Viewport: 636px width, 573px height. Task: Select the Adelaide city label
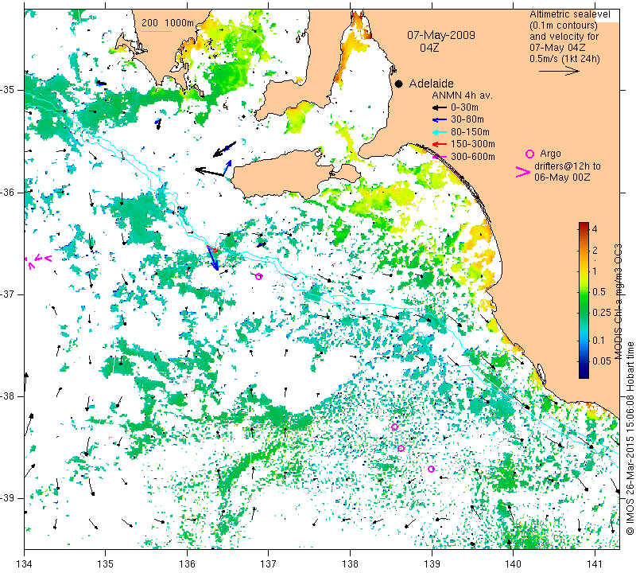click(x=431, y=84)
